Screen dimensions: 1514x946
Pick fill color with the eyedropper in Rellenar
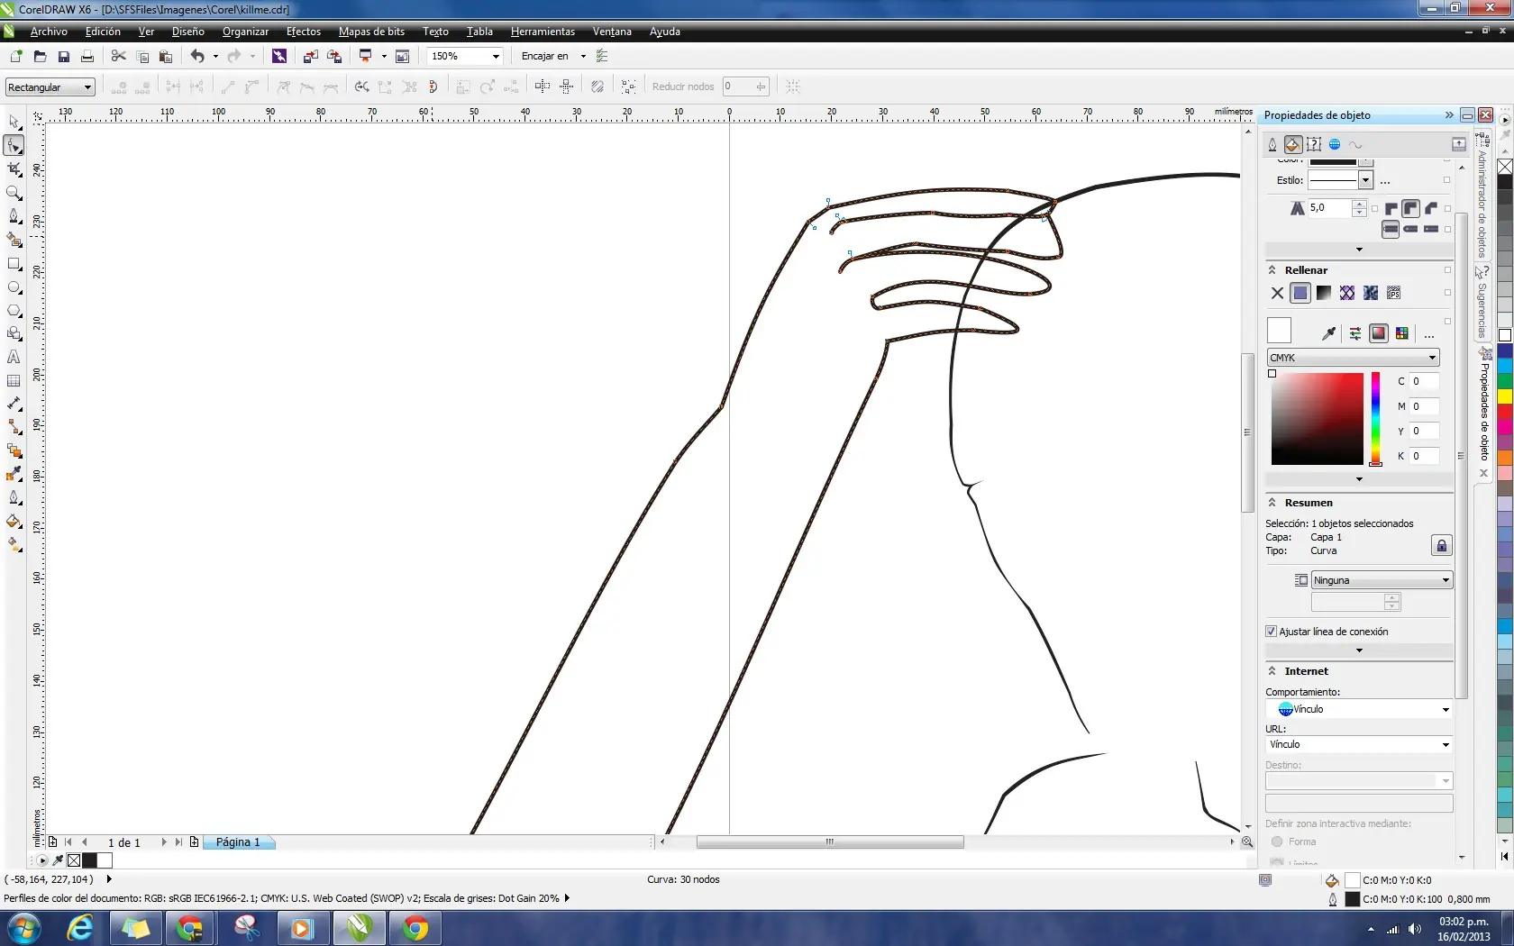(1329, 333)
